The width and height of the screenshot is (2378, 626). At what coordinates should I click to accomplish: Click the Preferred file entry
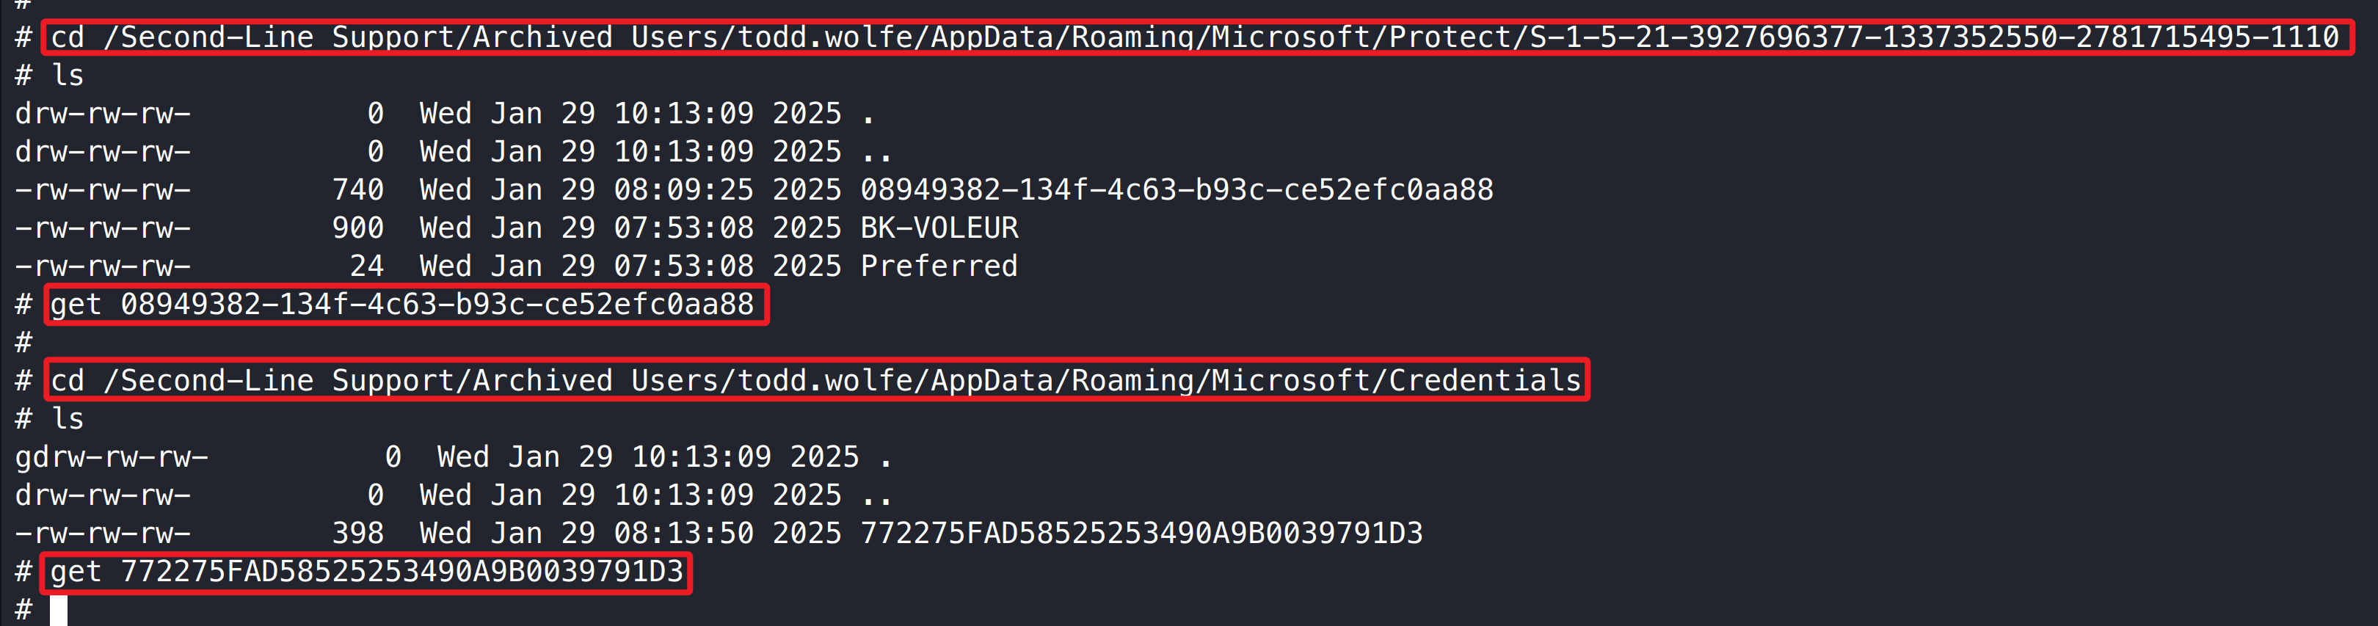939,267
